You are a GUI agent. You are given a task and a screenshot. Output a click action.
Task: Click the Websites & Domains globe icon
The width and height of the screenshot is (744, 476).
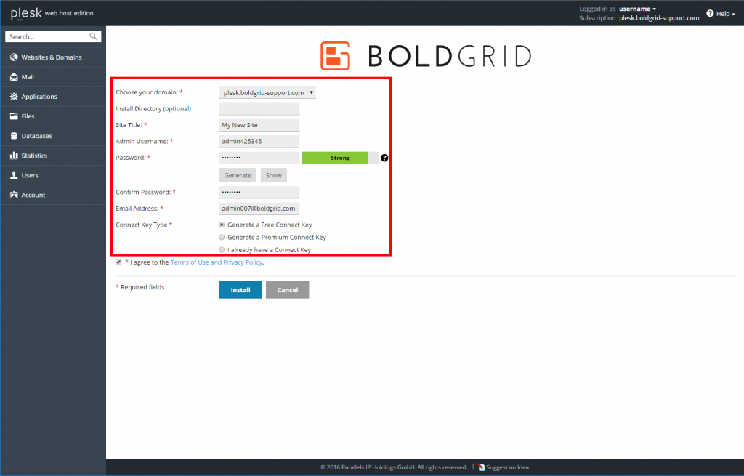pos(14,57)
